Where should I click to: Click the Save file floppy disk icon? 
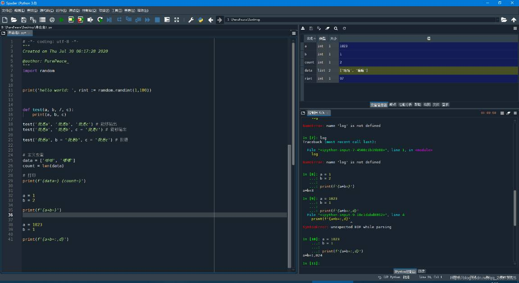point(24,20)
